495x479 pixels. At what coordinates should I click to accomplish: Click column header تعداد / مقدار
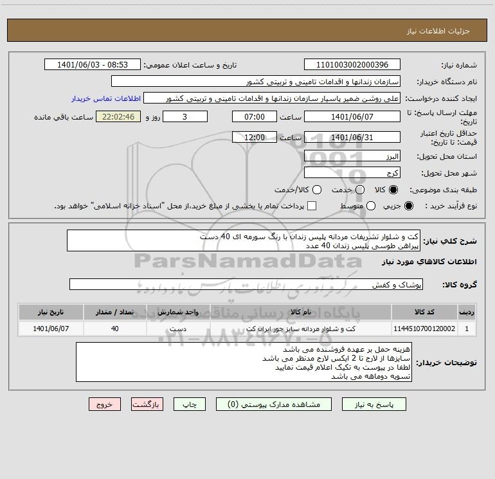(x=114, y=312)
